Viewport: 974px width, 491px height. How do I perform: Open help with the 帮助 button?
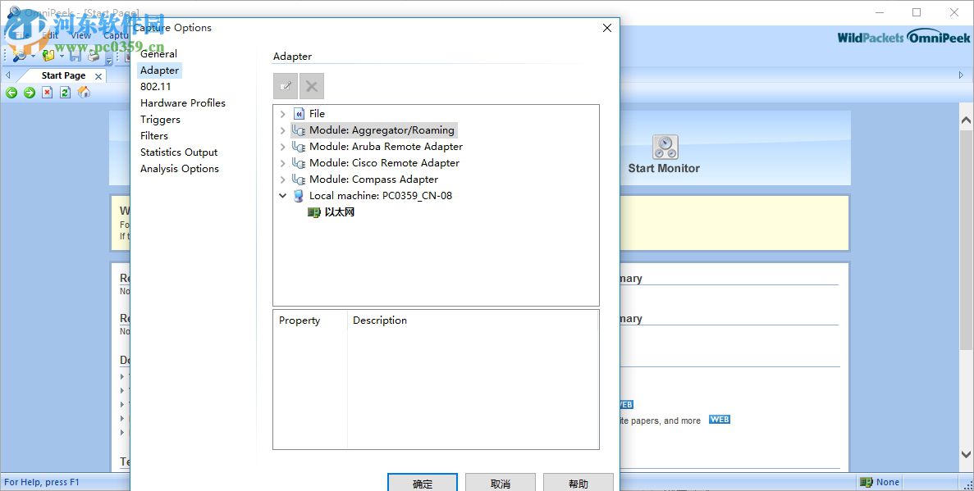(x=578, y=484)
